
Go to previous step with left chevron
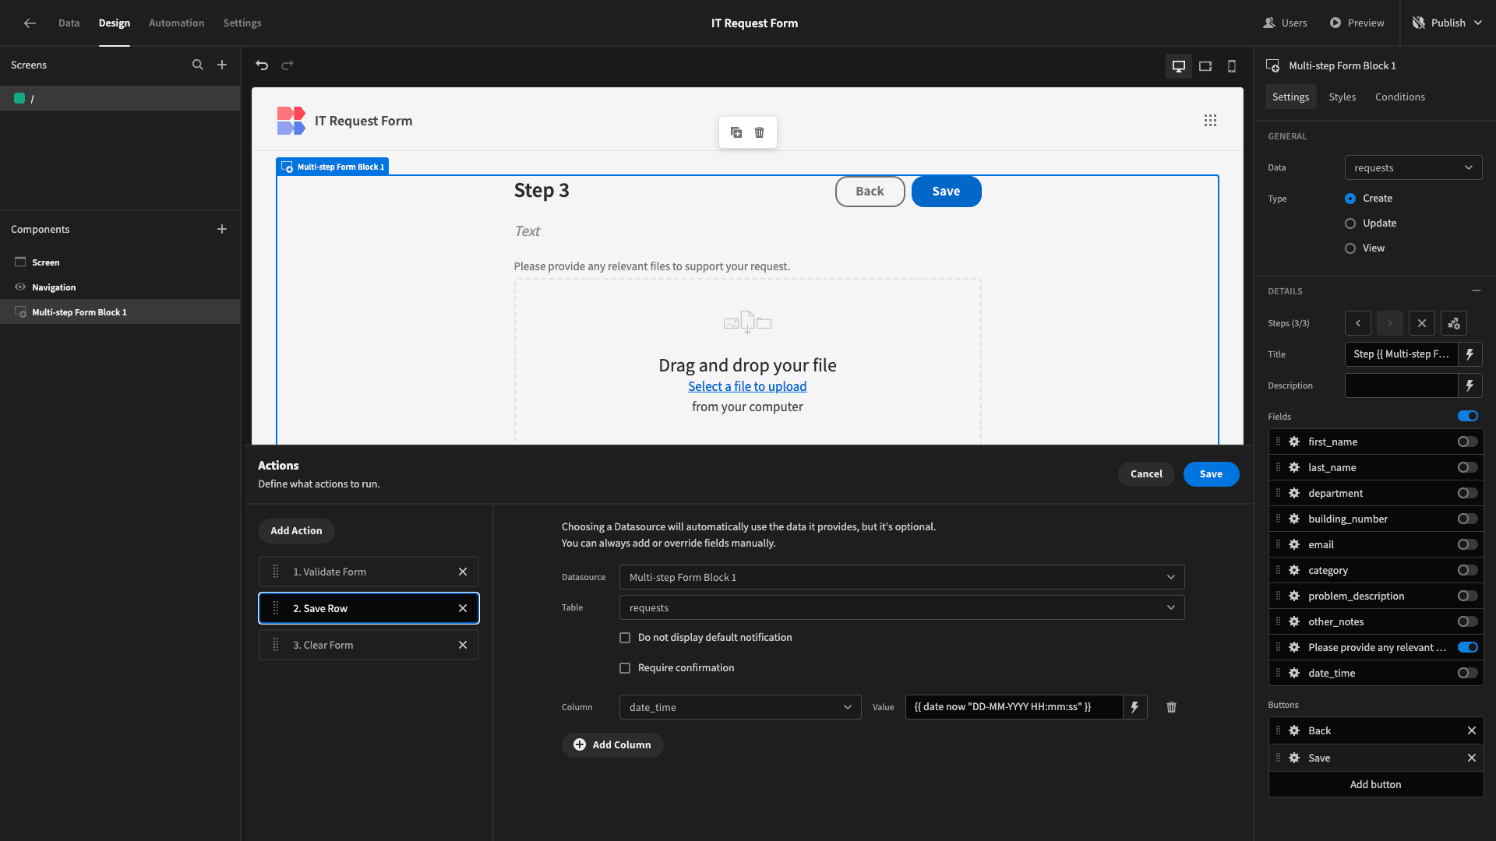click(x=1358, y=323)
